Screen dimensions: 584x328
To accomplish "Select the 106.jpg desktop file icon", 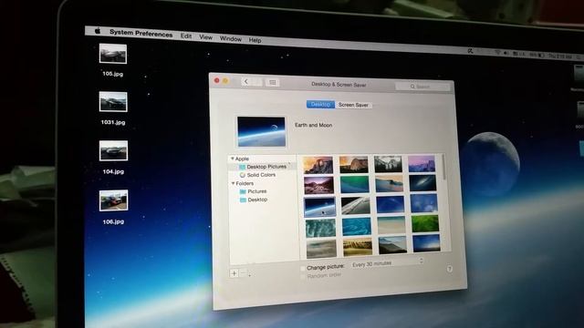I will 113,200.
